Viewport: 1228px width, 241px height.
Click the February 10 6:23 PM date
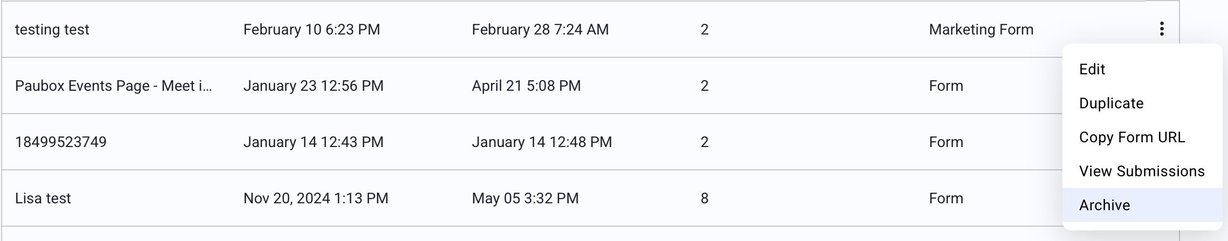point(312,30)
